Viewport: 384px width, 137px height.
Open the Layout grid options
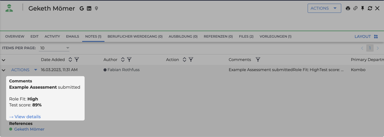(x=366, y=36)
